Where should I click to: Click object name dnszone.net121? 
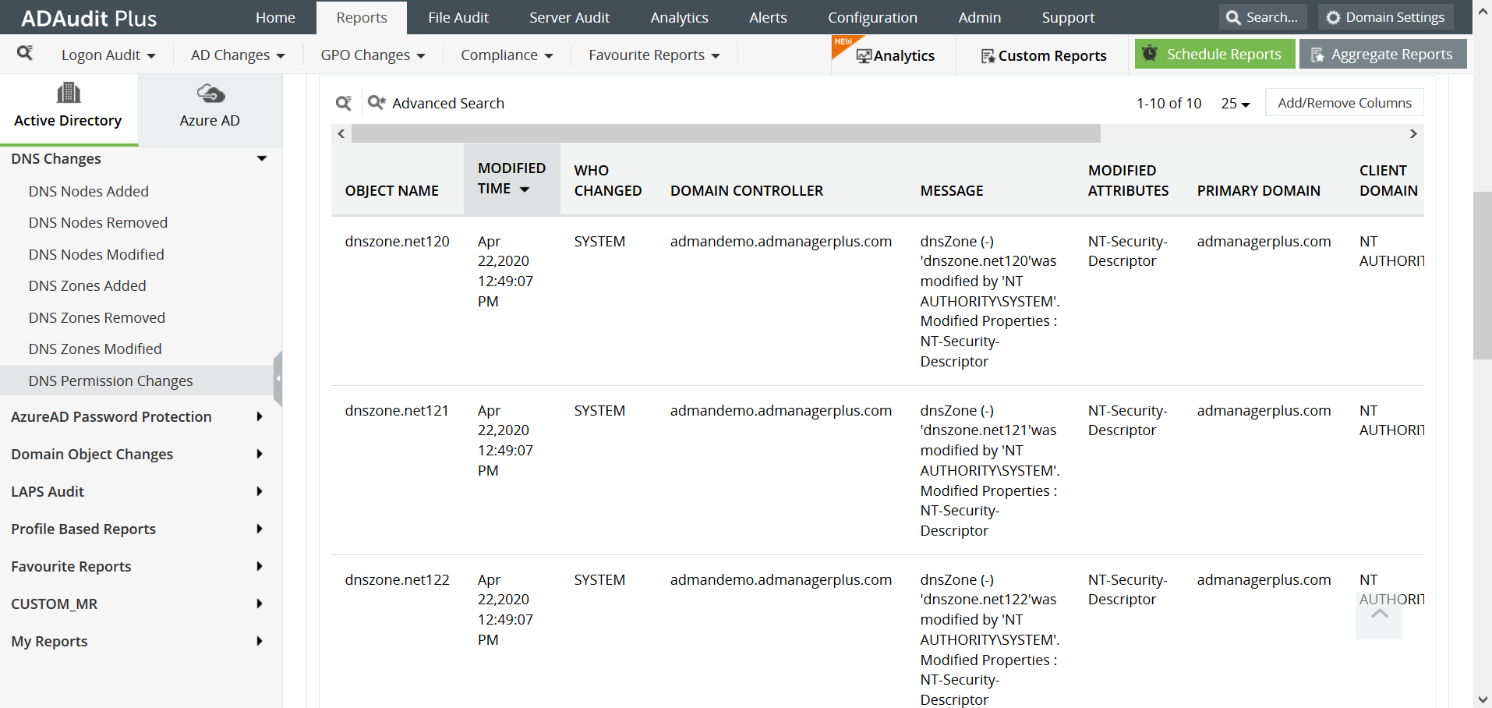398,410
